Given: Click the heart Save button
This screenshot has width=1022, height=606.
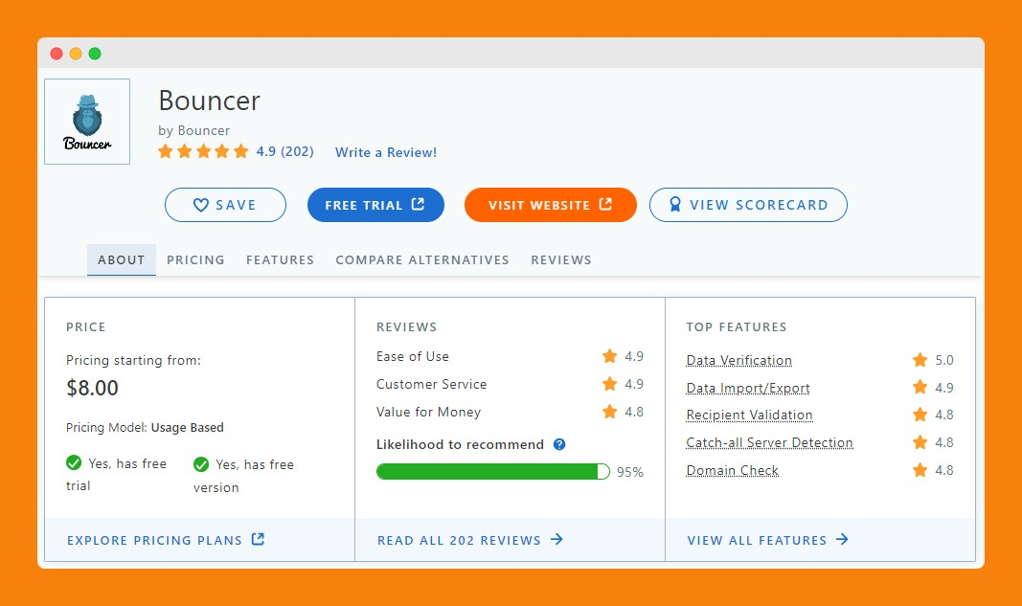Looking at the screenshot, I should click(x=225, y=205).
